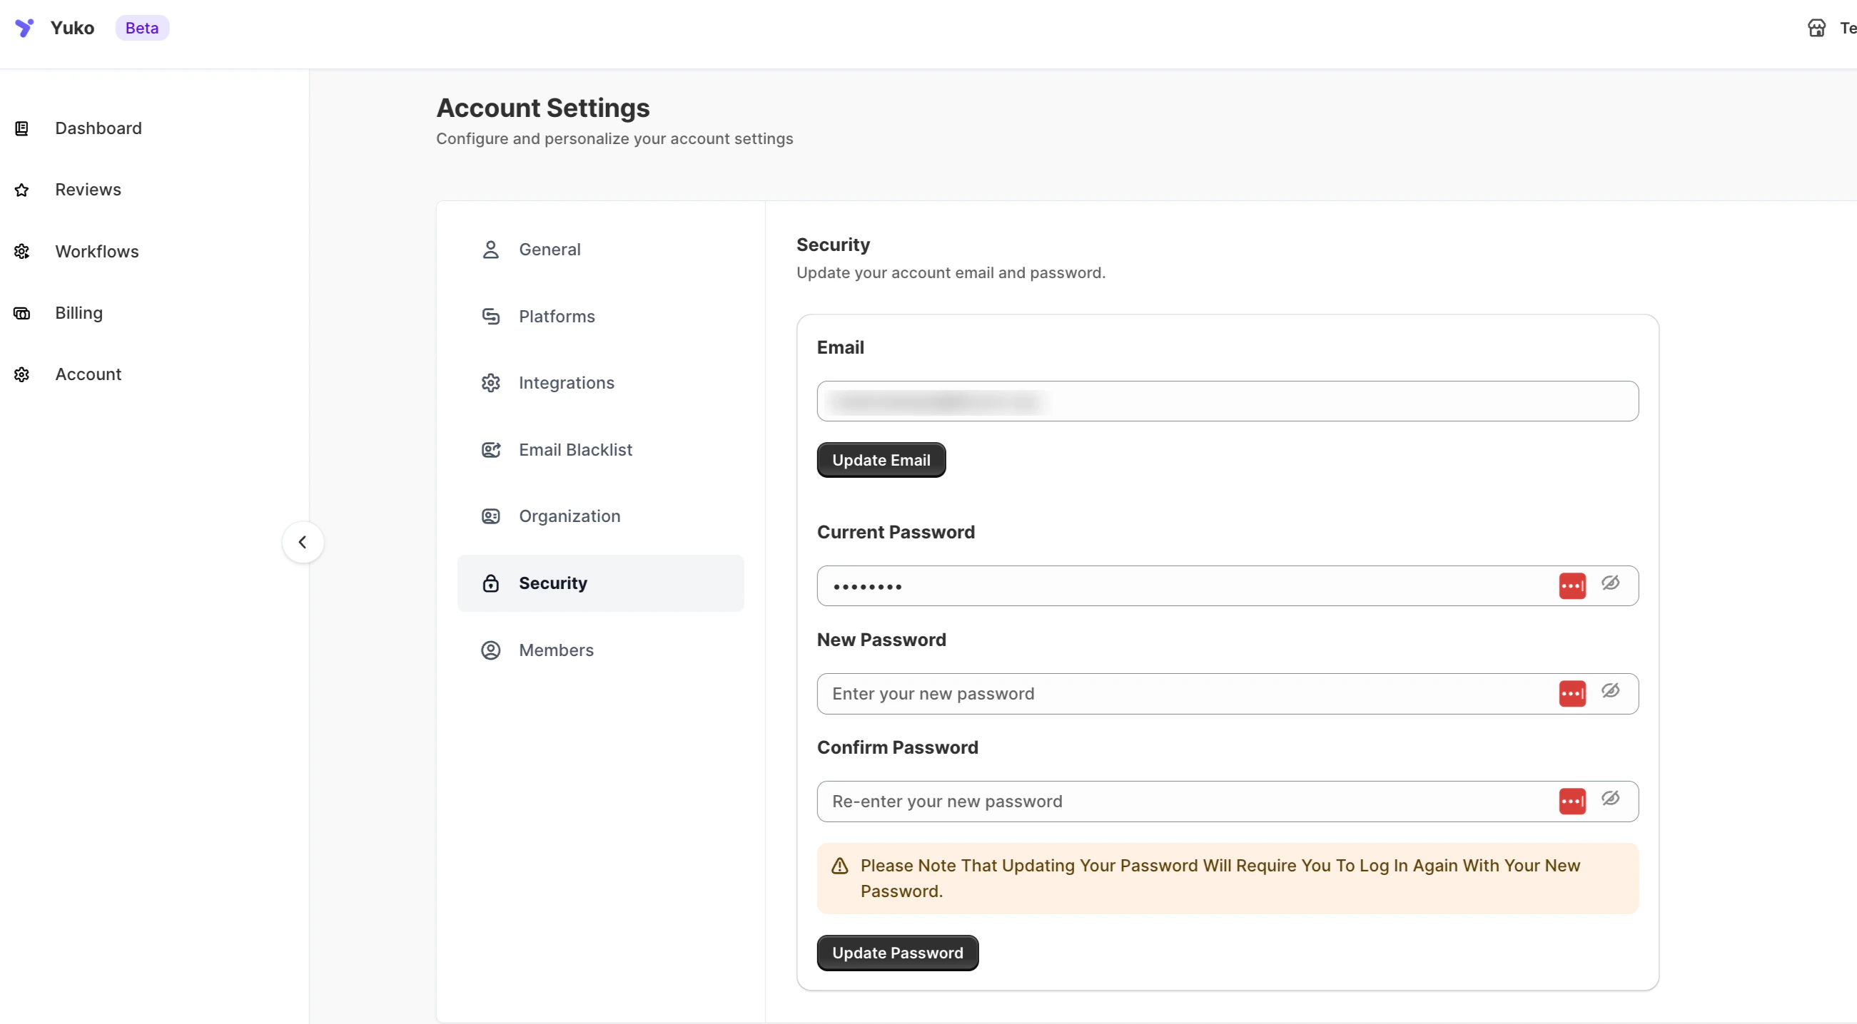Show the current password with eye toggle

pos(1611,583)
